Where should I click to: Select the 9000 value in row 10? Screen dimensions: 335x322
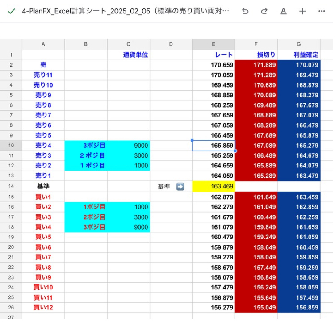(128, 146)
